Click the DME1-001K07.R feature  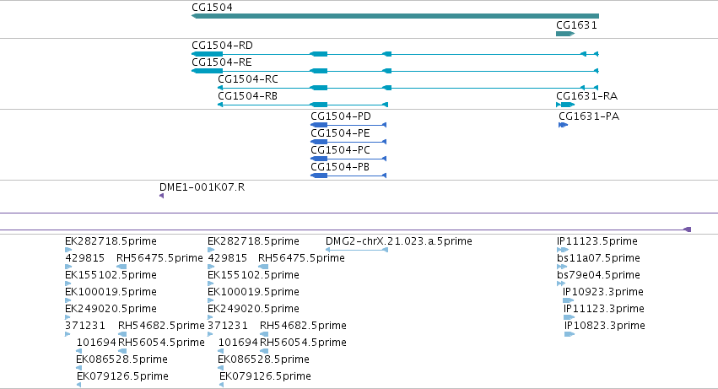tap(202, 187)
